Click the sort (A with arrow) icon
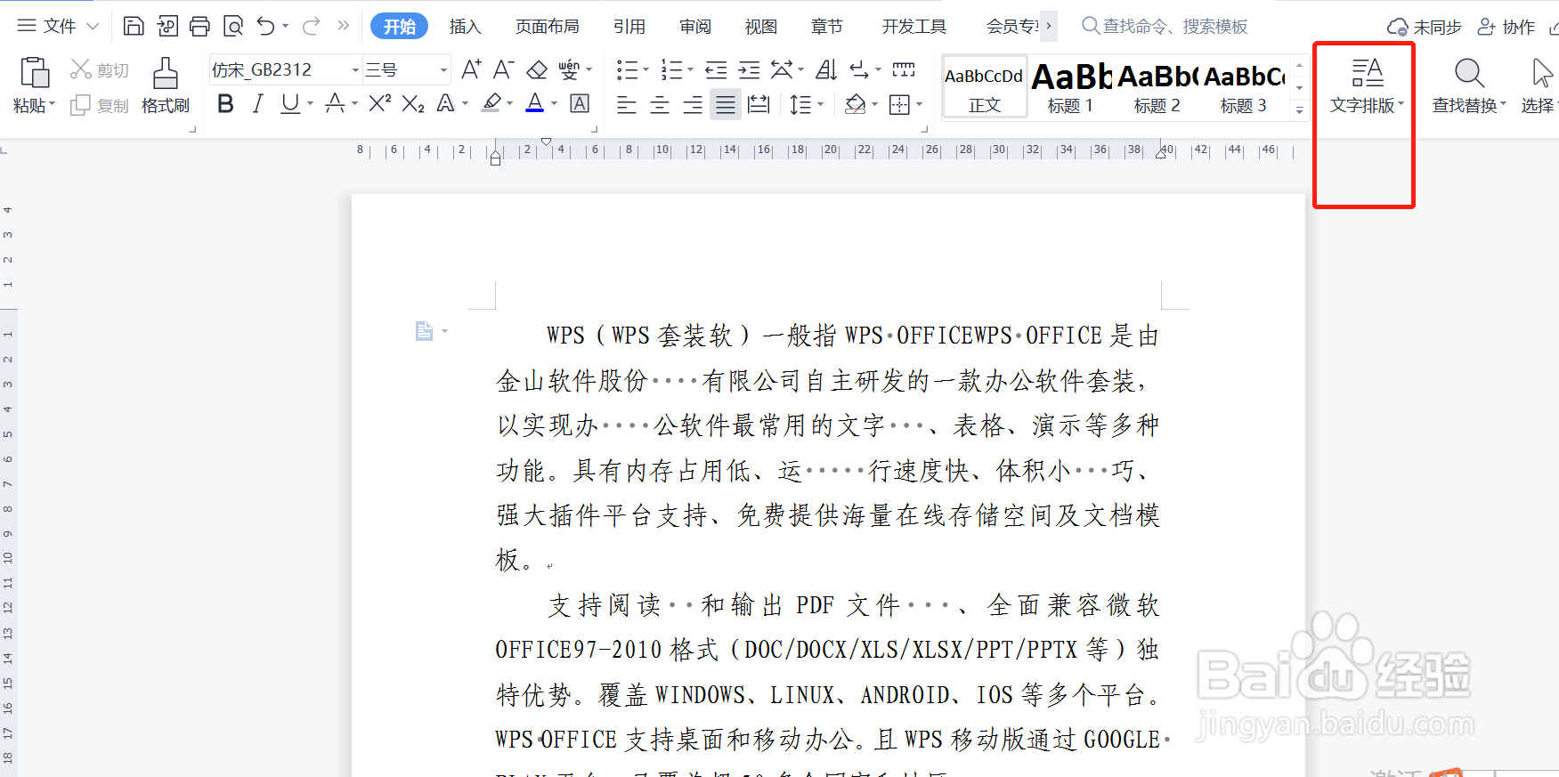Image resolution: width=1559 pixels, height=777 pixels. pyautogui.click(x=826, y=69)
